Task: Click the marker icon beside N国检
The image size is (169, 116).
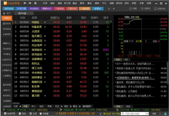Action: point(45,22)
